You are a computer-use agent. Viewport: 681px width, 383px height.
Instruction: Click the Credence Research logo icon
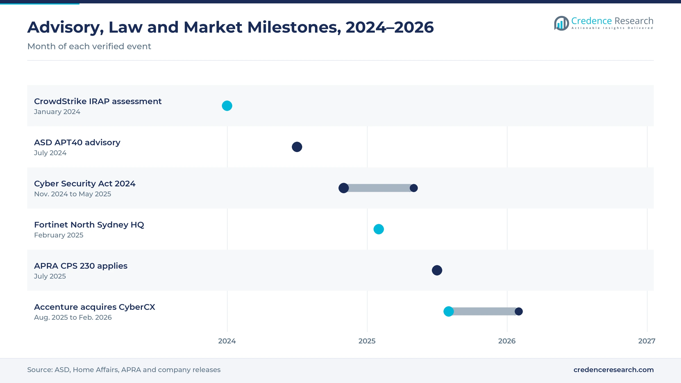(x=562, y=23)
